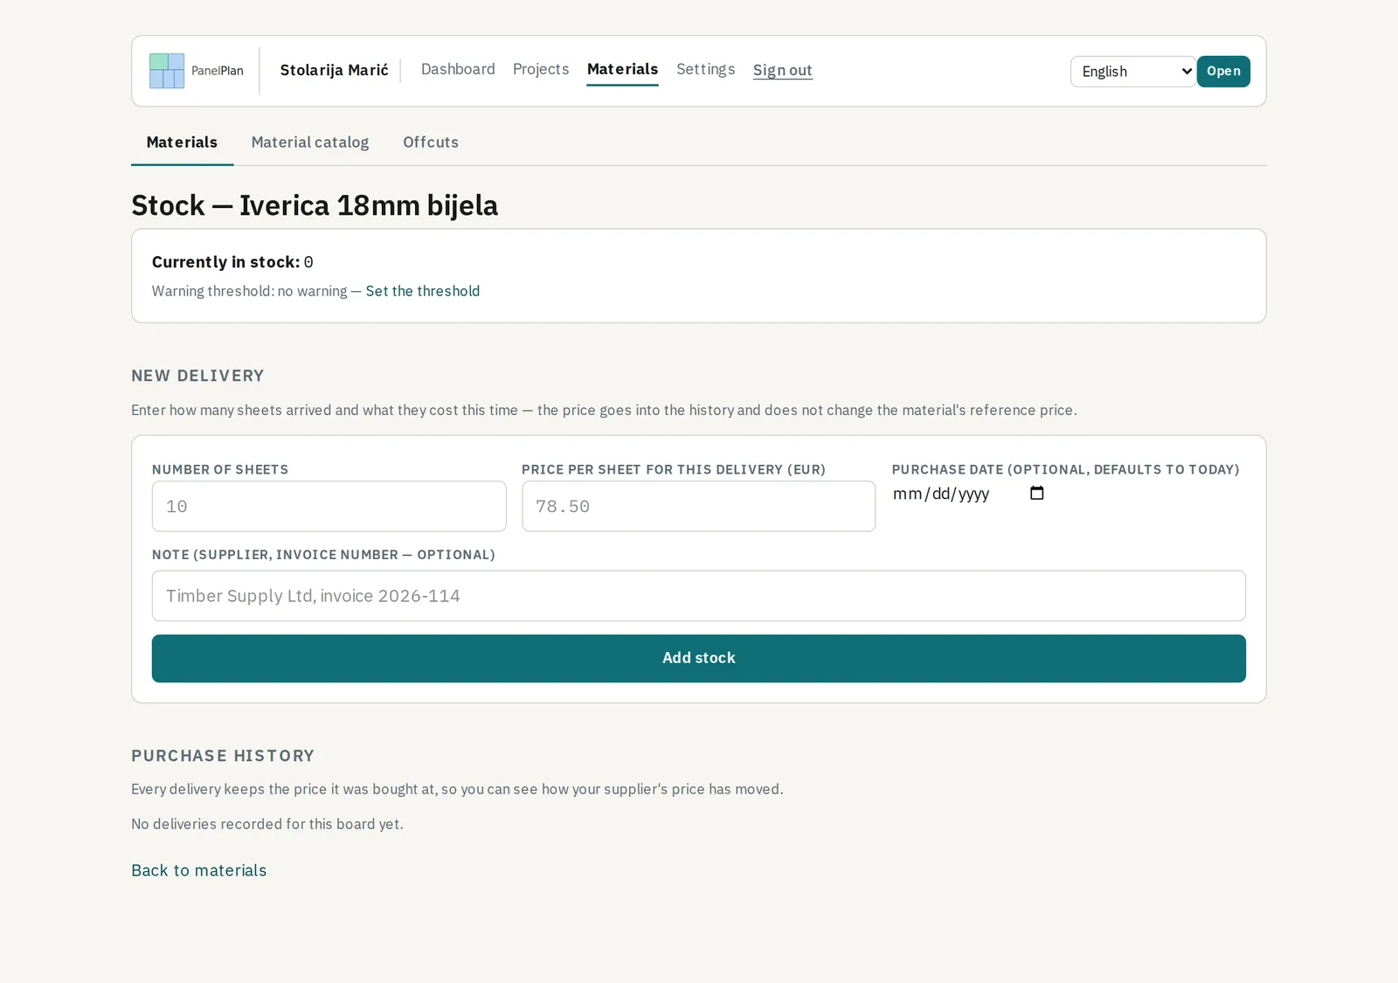Click the Sign out link
The width and height of the screenshot is (1398, 983).
[783, 70]
